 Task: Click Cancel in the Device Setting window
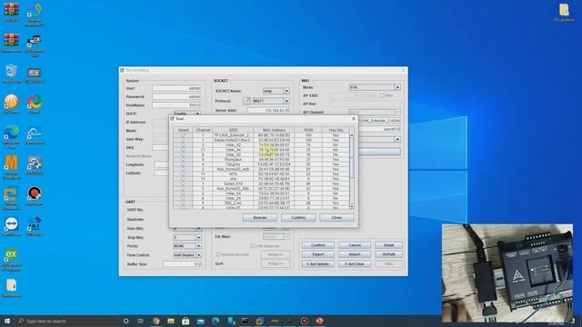pos(355,245)
